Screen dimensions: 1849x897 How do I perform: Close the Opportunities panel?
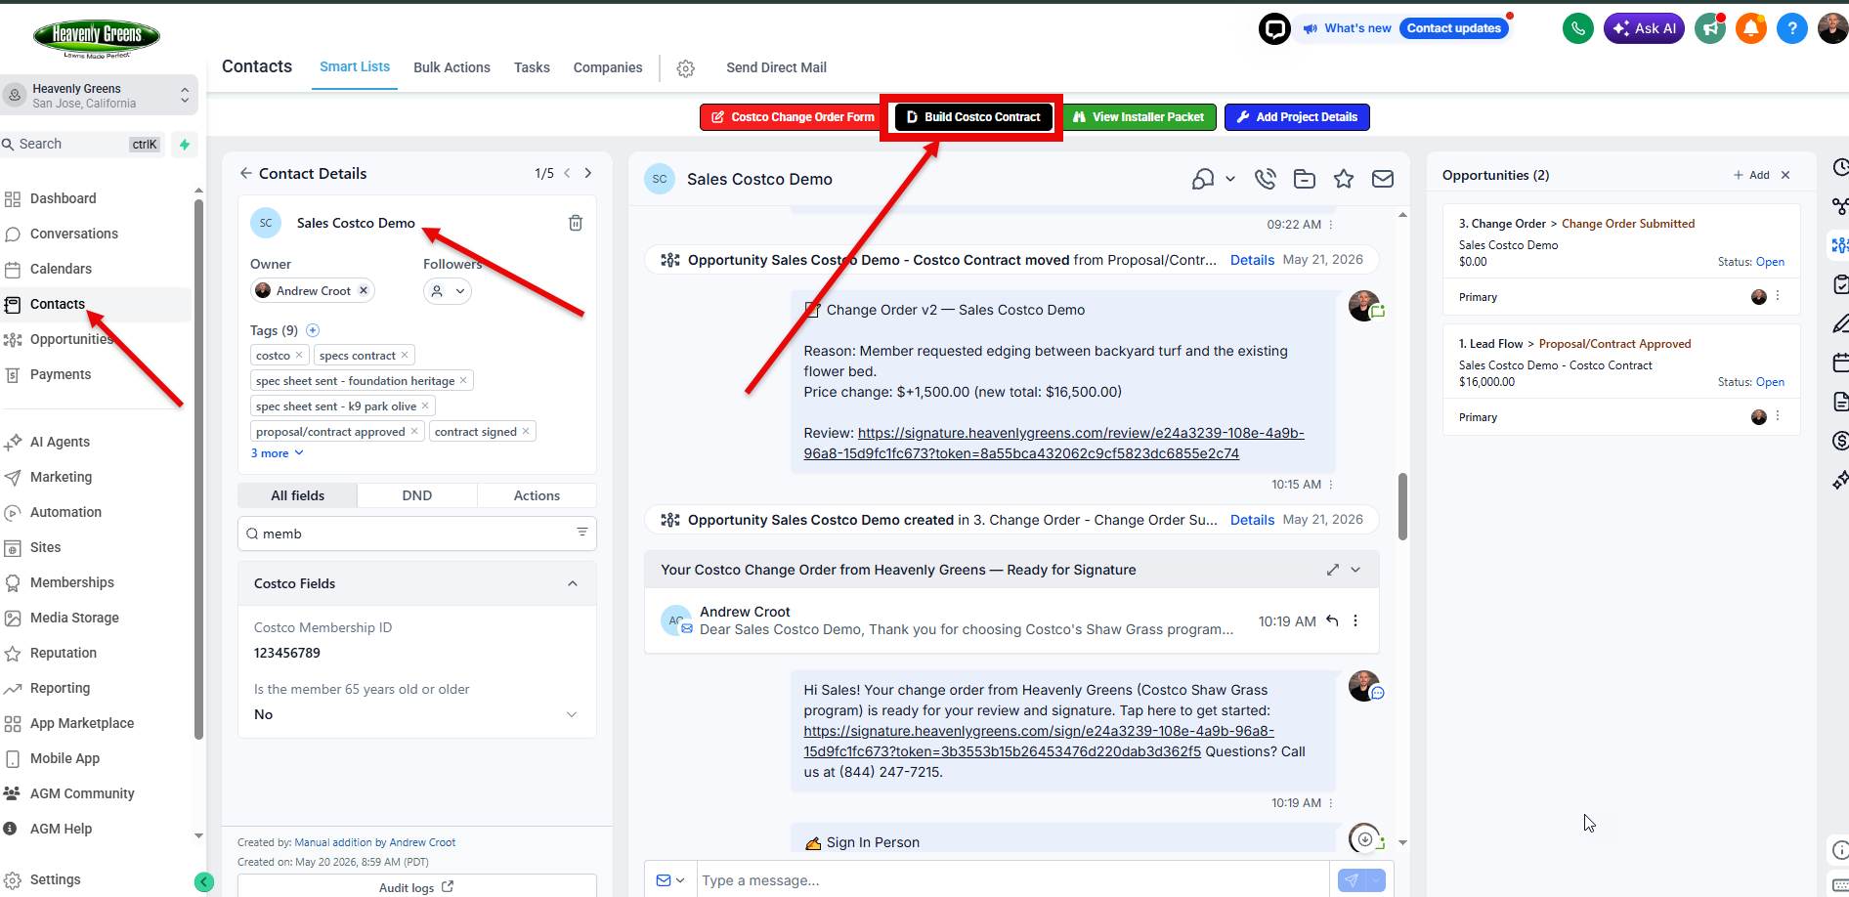click(x=1785, y=175)
